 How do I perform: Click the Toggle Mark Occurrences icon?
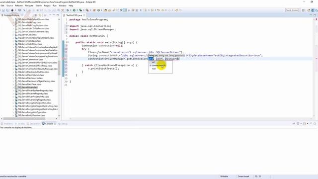(x=125, y=10)
